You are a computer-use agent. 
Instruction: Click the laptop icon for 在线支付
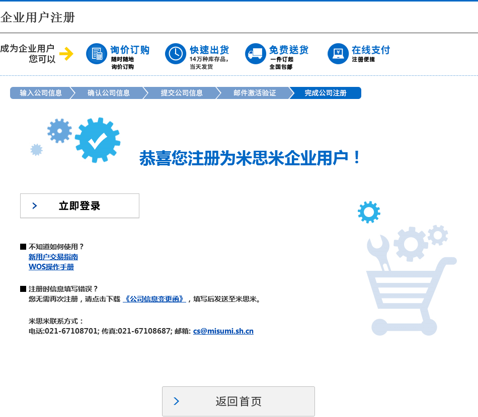[338, 54]
